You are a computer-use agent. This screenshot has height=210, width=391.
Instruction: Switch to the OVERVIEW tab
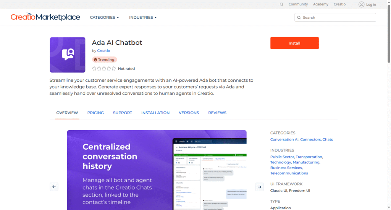[67, 113]
